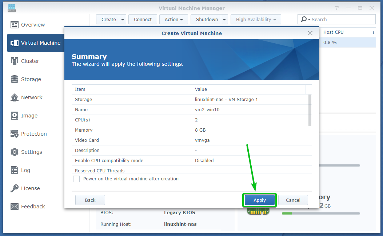Select the Virtual Machine sidebar icon
Screen dimensions: 383x236
pos(15,43)
